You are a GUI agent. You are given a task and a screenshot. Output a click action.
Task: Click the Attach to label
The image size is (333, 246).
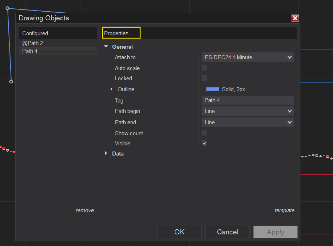pyautogui.click(x=125, y=57)
